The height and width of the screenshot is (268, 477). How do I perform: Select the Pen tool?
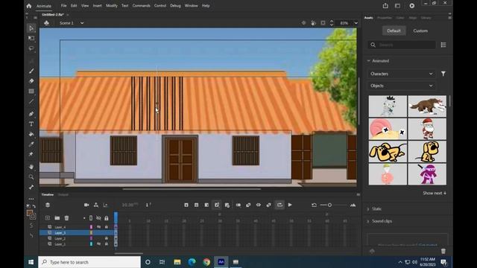pyautogui.click(x=31, y=114)
